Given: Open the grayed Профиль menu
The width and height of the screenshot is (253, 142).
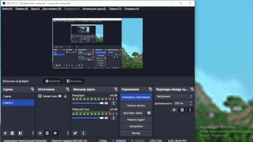Looking at the screenshot, I should [72, 9].
